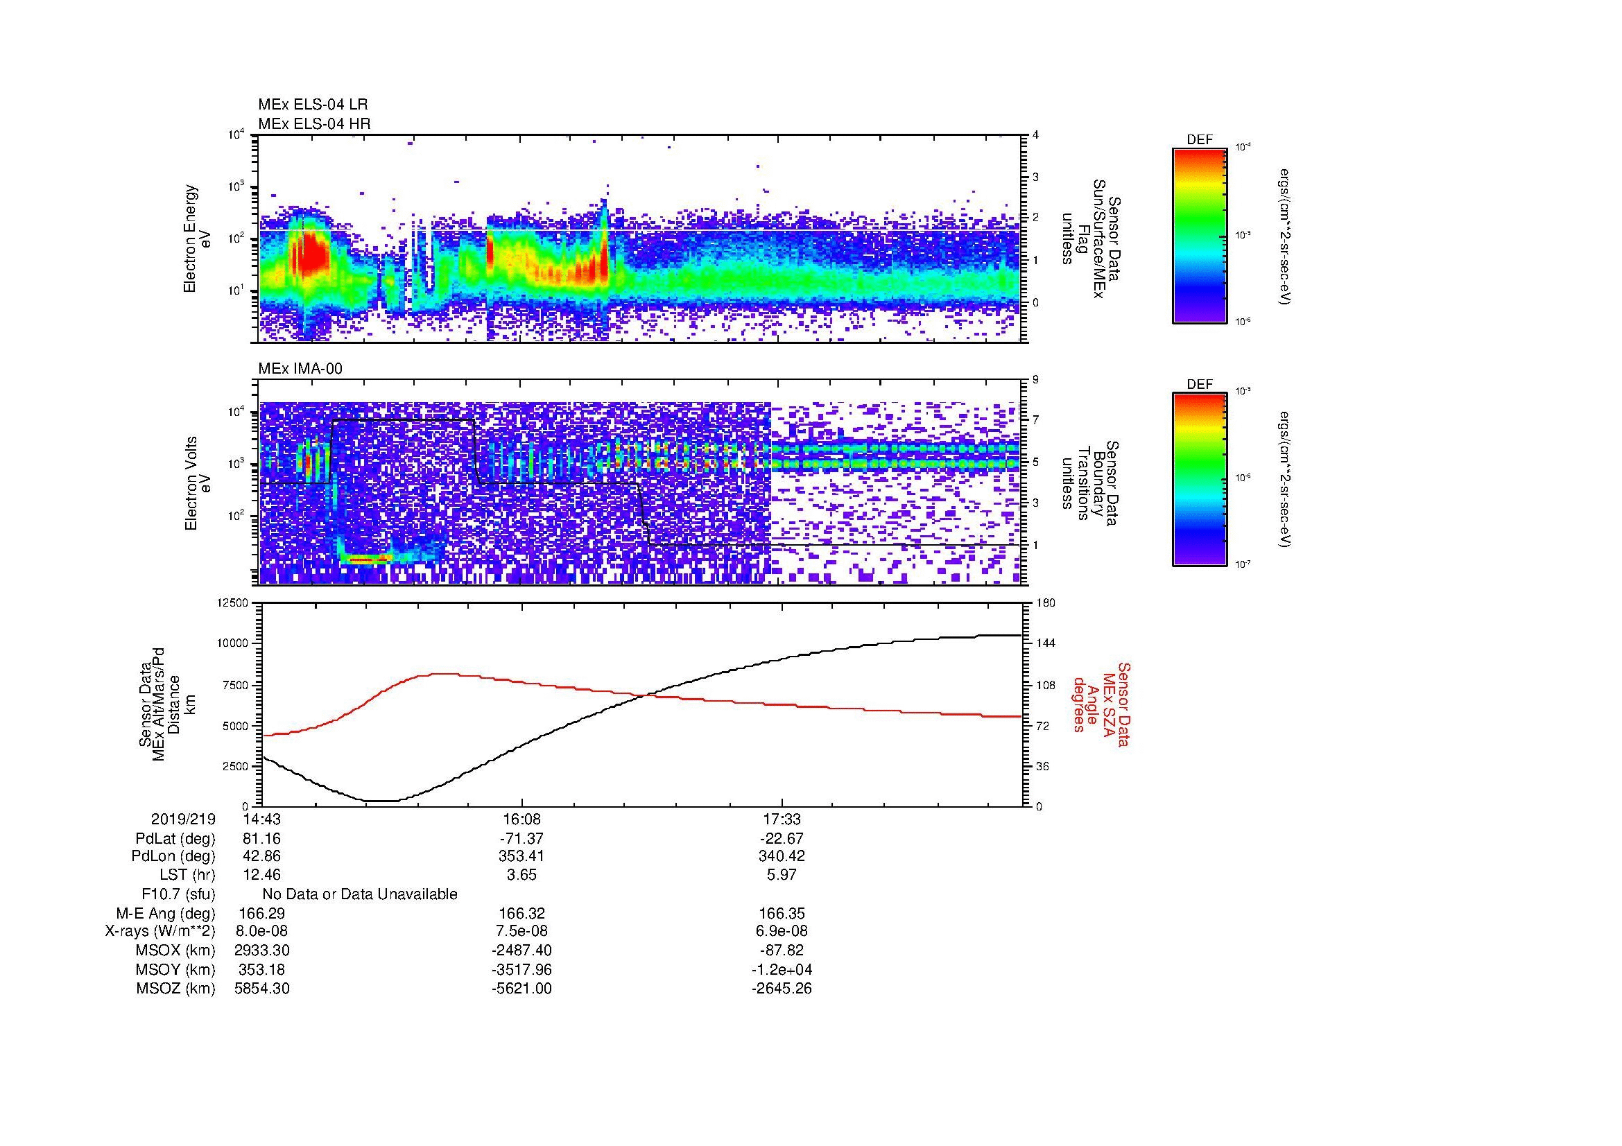Click the MSOY value '-1.2e+04'
This screenshot has width=1622, height=1146.
[x=782, y=969]
